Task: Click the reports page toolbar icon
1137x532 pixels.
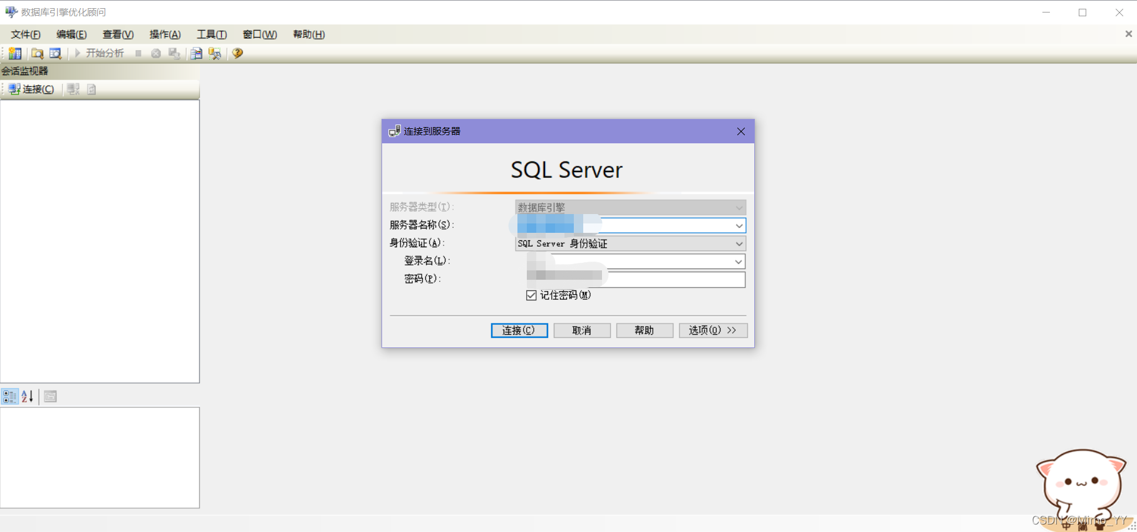Action: (x=196, y=53)
